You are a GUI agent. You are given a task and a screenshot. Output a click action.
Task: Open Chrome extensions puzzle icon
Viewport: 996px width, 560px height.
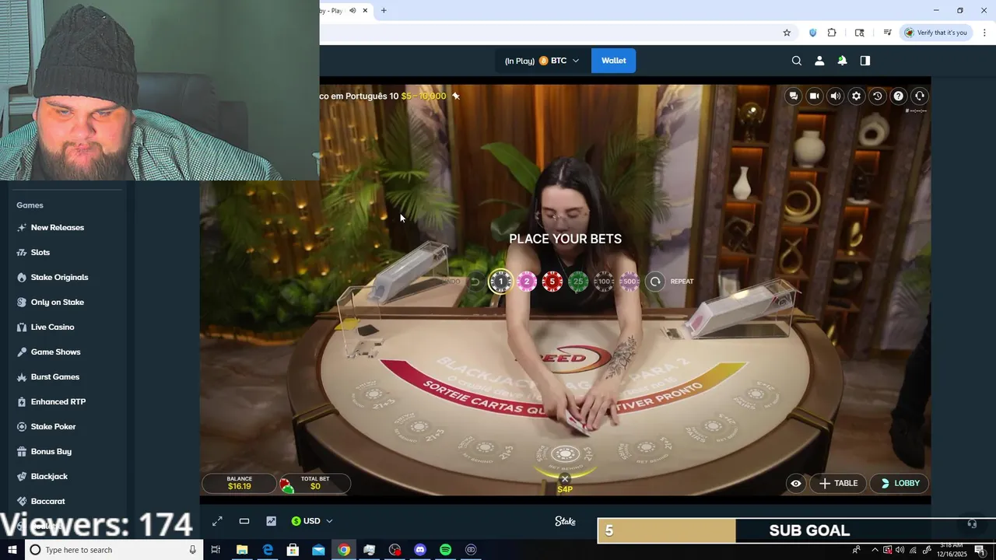[832, 33]
